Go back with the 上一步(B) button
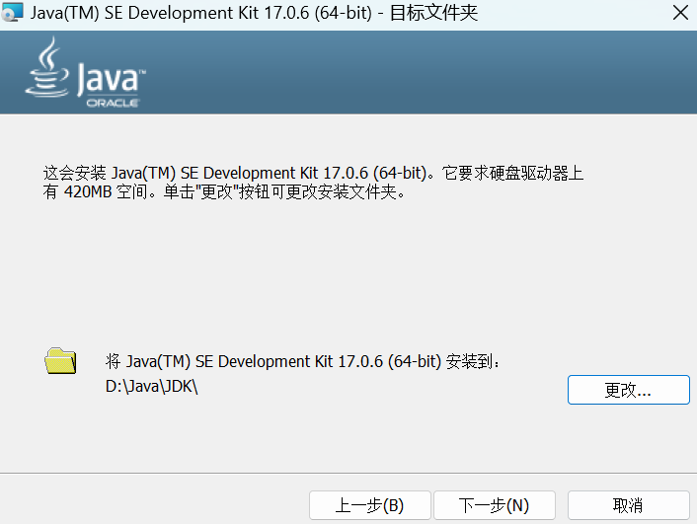This screenshot has width=697, height=524. [369, 505]
